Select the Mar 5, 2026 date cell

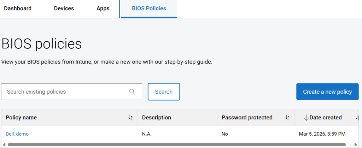pos(322,134)
